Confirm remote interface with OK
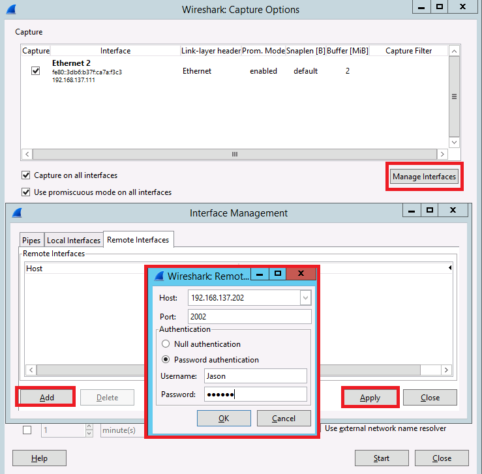482x474 pixels. [224, 419]
